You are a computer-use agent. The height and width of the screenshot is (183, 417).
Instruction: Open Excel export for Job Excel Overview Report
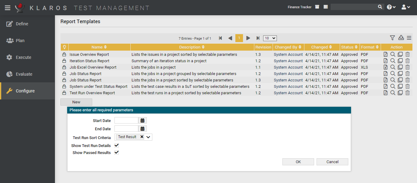click(385, 67)
